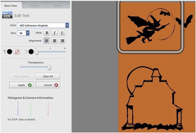
Task: Pick the black text outline color
Action: (x=31, y=52)
